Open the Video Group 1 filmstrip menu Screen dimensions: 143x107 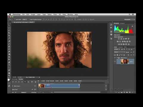(35, 86)
